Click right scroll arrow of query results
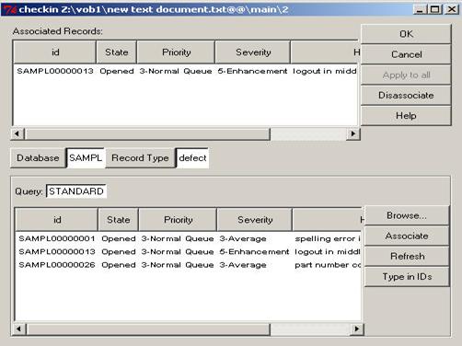 click(356, 329)
